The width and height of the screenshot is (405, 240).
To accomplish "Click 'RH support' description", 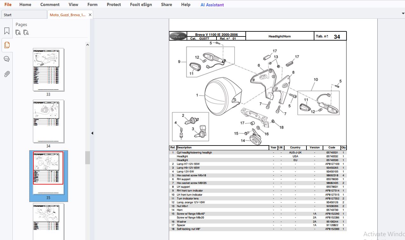I will click(184, 179).
